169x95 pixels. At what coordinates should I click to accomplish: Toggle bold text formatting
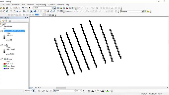(83, 91)
